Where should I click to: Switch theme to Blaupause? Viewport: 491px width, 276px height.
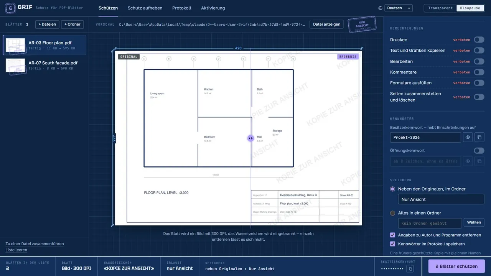click(x=470, y=8)
